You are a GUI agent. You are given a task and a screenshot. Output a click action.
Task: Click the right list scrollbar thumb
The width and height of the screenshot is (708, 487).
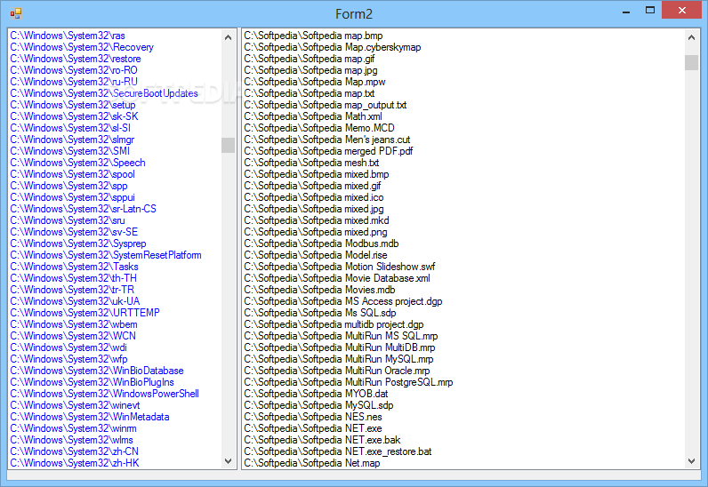[691, 63]
